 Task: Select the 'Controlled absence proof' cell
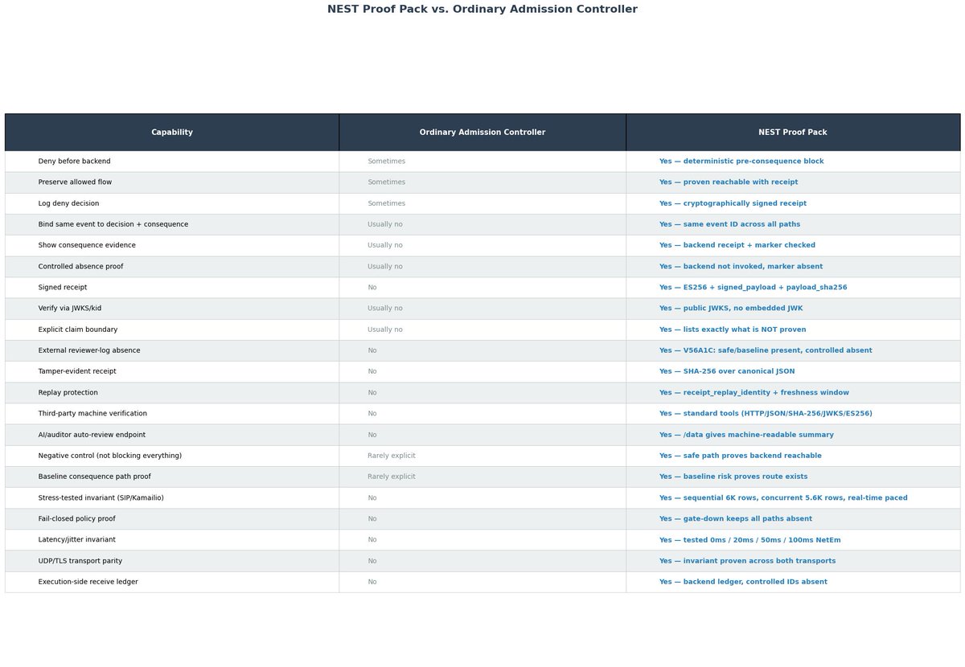(172, 267)
